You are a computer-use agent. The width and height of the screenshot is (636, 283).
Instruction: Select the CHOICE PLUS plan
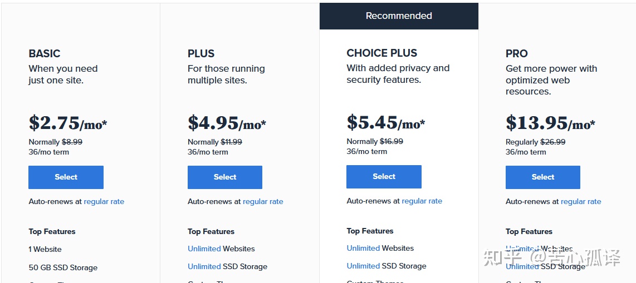click(x=384, y=177)
